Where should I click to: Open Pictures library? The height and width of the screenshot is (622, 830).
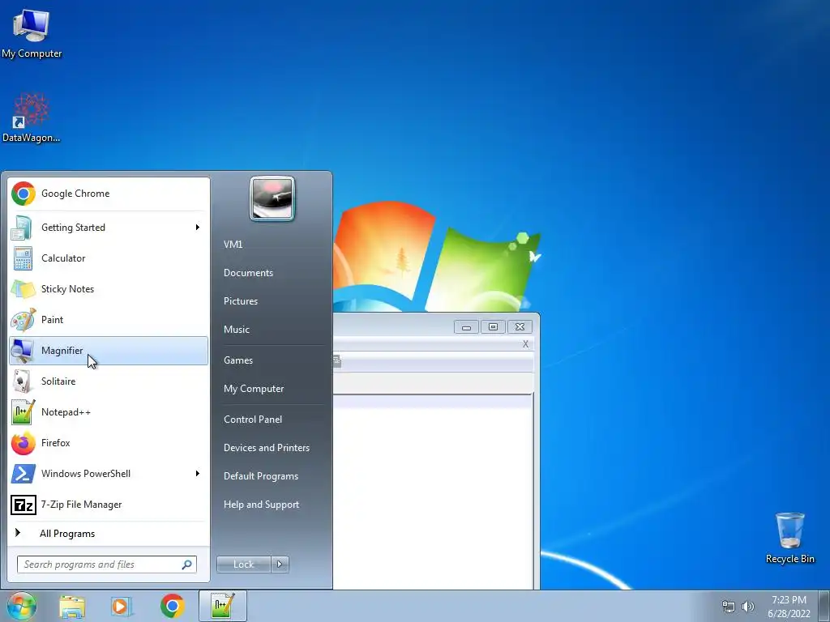pyautogui.click(x=272, y=301)
